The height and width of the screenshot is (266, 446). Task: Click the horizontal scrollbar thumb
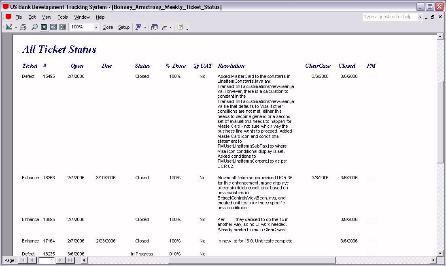point(252,260)
